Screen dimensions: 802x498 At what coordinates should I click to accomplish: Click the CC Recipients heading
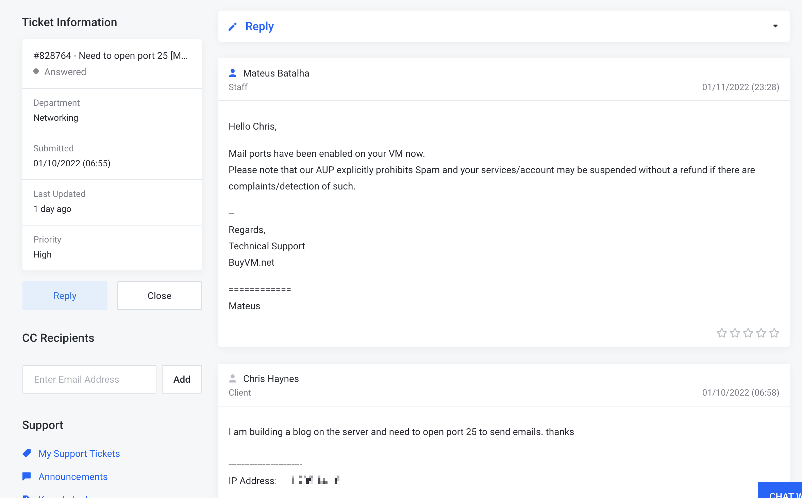point(58,338)
